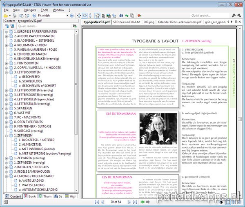Toggle the Hand tool
This screenshot has height=207, width=245.
pos(97,16)
